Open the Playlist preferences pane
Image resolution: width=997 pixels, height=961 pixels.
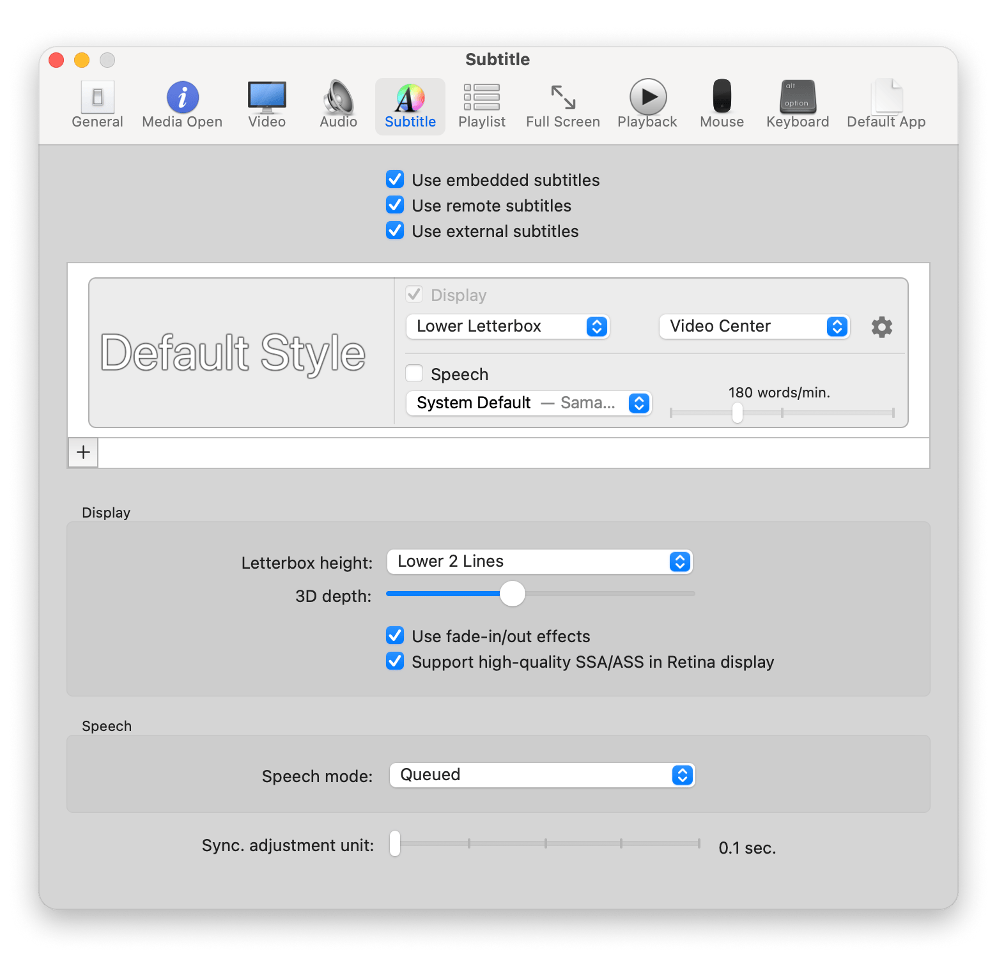[x=481, y=105]
